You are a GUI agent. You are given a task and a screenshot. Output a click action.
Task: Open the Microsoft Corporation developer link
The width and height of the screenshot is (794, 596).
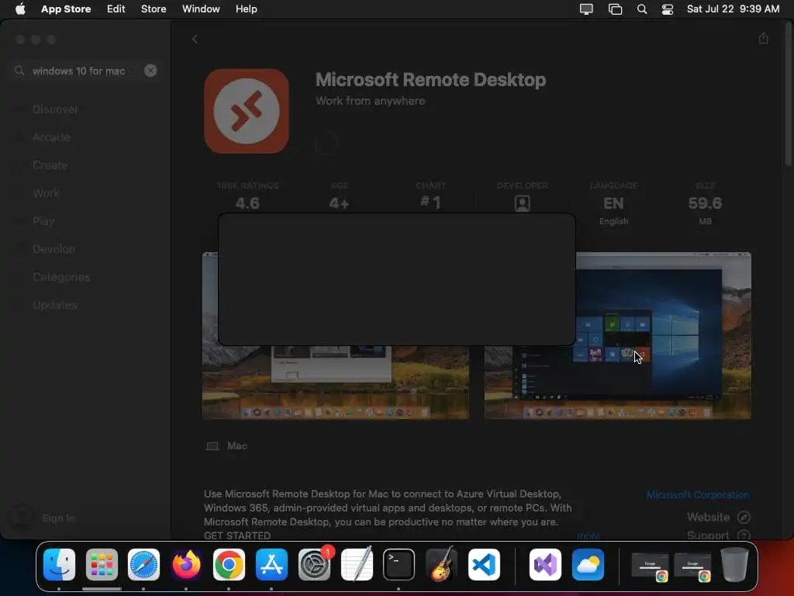[x=698, y=494]
